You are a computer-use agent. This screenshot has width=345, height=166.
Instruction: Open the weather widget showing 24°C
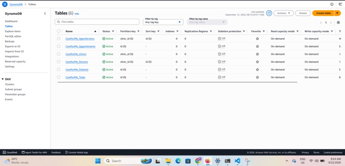(17, 161)
